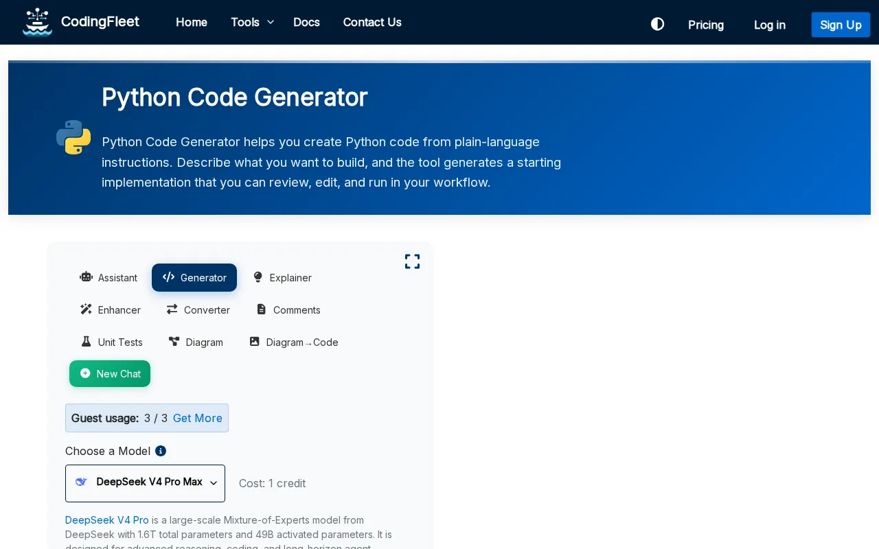Open the DeepSeek V4 Pro link
Image resolution: width=879 pixels, height=549 pixels.
tap(107, 520)
